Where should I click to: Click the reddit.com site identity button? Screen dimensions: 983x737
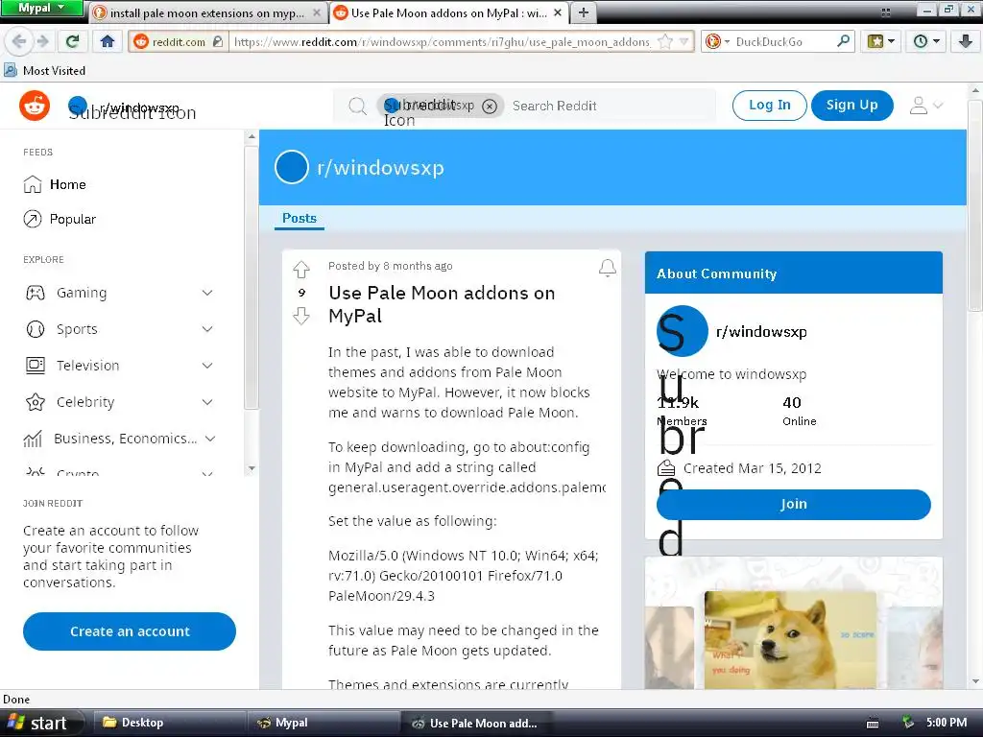point(178,42)
